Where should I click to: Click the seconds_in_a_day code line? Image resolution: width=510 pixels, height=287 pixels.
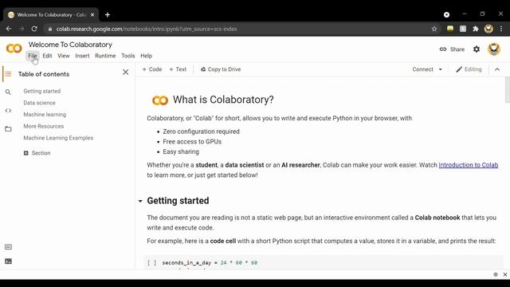(210, 262)
